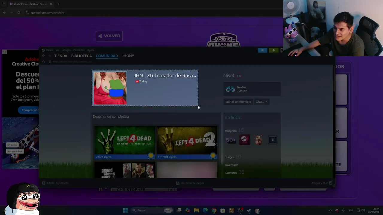Screen dimensions: 383x215
Task: Open the Capturas link
Action: pos(231,173)
